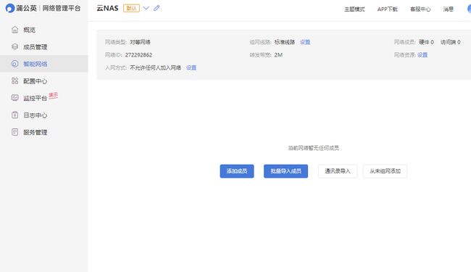Click the 硬件 0 member count
This screenshot has height=272, width=471.
pos(426,42)
